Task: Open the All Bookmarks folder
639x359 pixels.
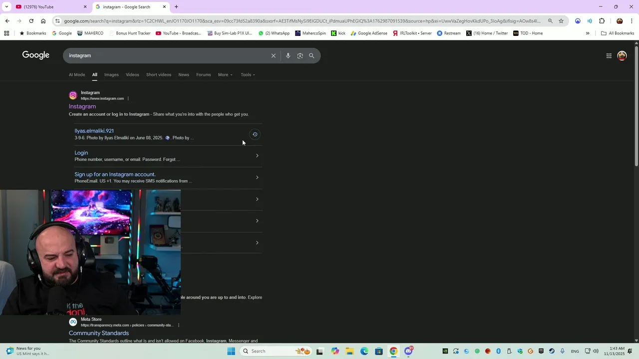Action: 618,33
